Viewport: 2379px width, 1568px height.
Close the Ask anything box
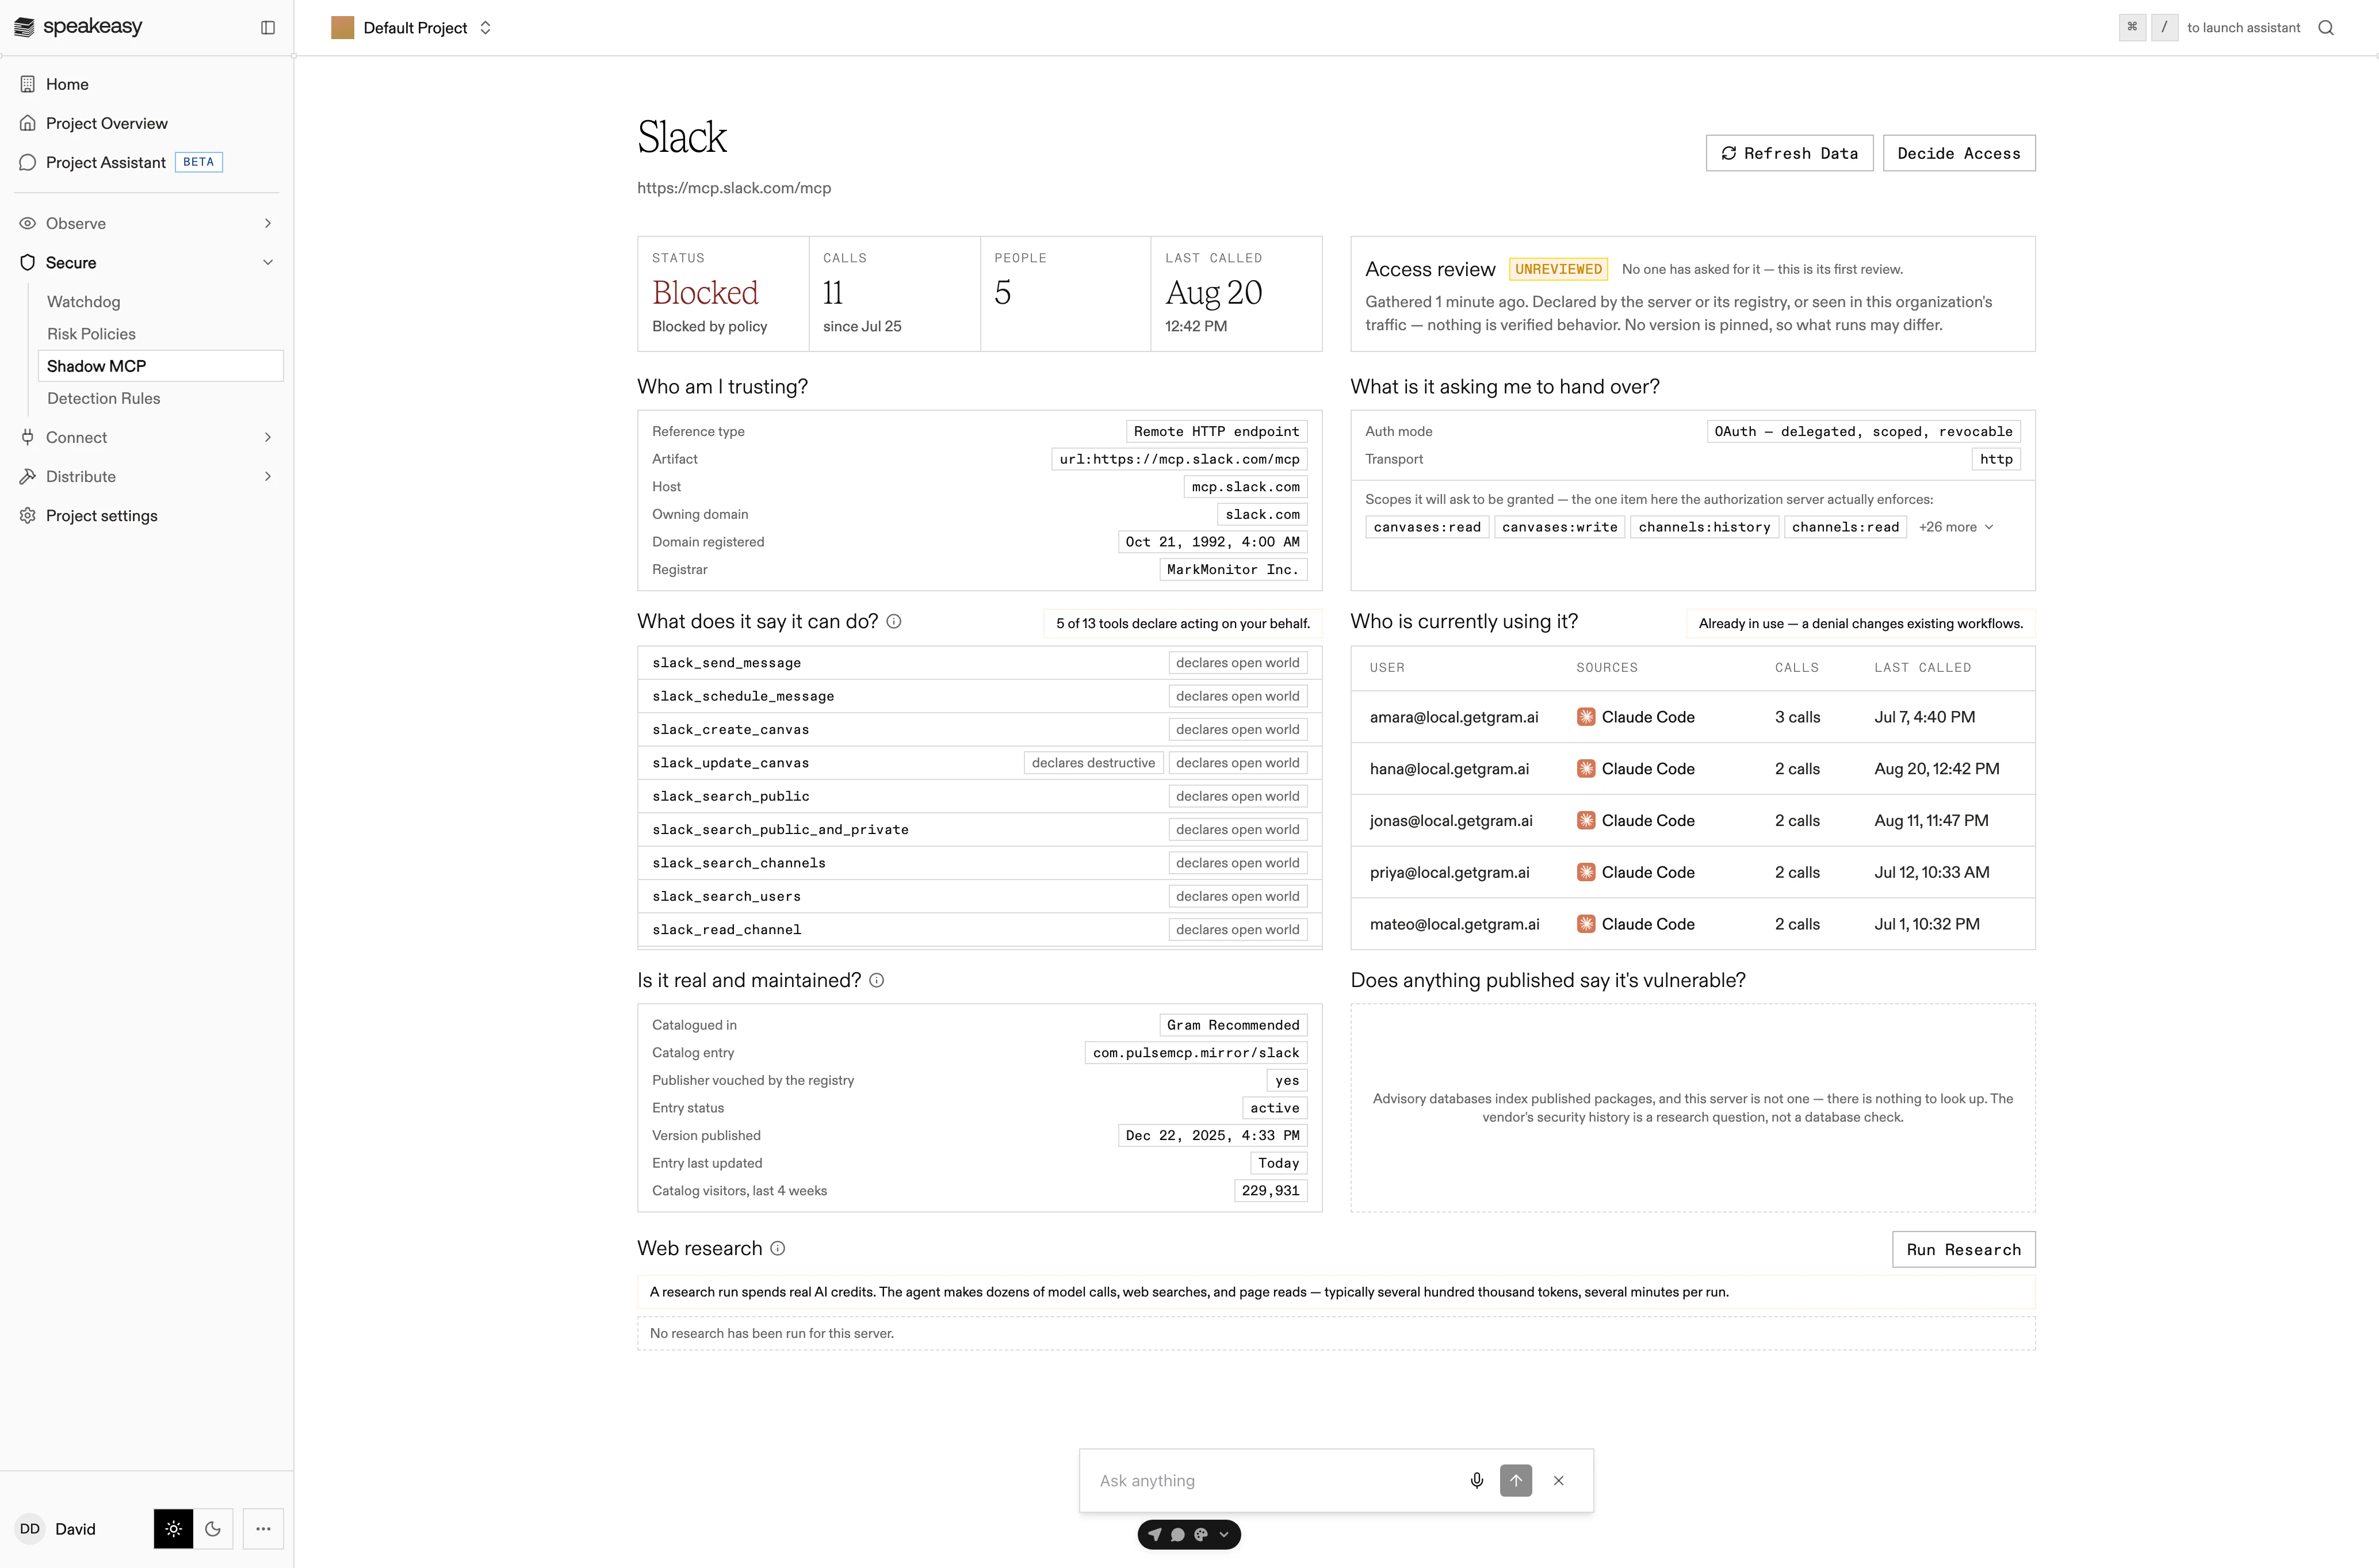[1558, 1480]
